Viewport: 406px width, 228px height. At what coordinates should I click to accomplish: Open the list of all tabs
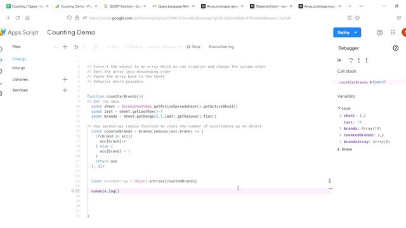tap(361, 6)
